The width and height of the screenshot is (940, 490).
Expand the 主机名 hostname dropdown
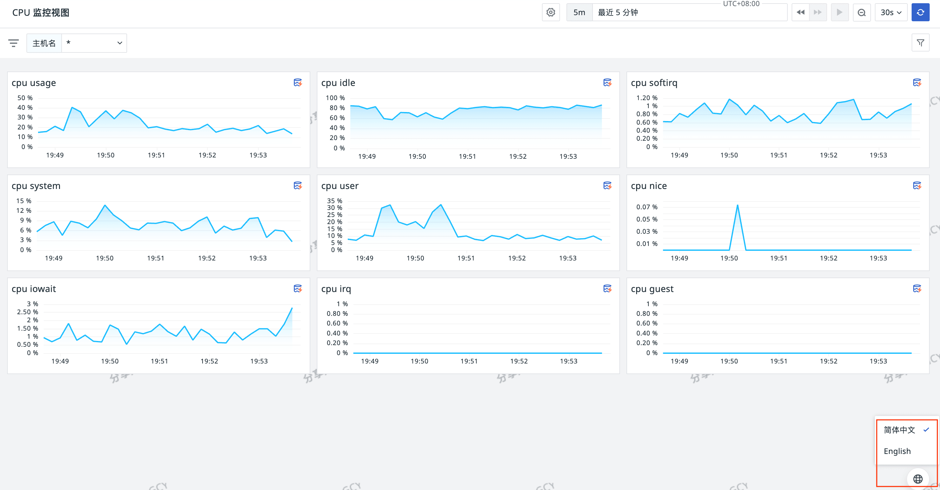tap(94, 43)
